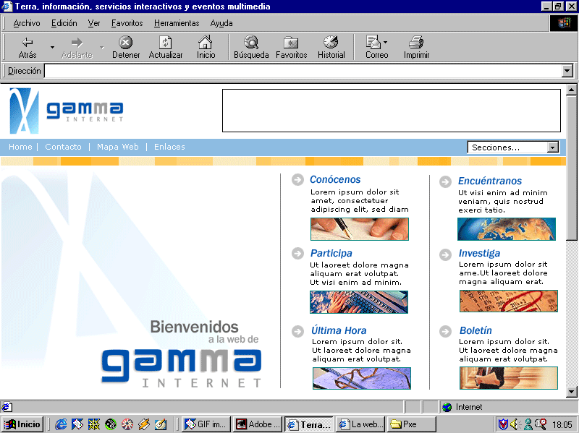Visit the Mapa Web navigation link

pyautogui.click(x=118, y=147)
